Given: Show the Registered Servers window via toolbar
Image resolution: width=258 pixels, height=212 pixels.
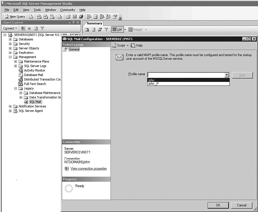Looking at the screenshot, I should (x=89, y=17).
